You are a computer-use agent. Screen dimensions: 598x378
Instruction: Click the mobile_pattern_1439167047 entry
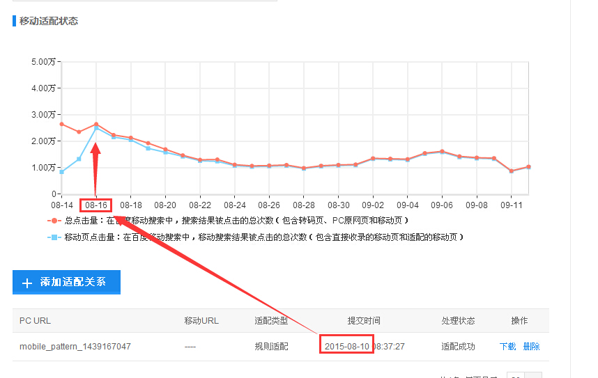75,346
